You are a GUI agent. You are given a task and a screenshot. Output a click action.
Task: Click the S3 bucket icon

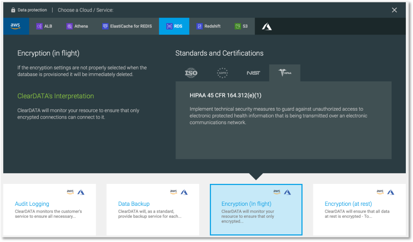238,26
